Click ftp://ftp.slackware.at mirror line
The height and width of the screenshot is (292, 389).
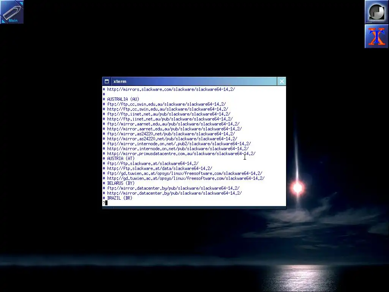(150, 163)
